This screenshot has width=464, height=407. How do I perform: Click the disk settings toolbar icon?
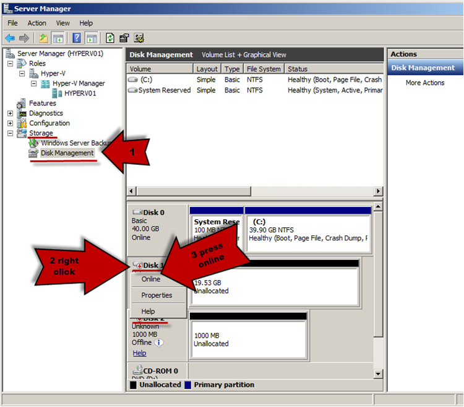pos(139,38)
